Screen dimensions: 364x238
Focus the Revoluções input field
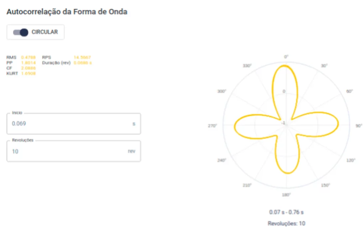[x=74, y=151]
